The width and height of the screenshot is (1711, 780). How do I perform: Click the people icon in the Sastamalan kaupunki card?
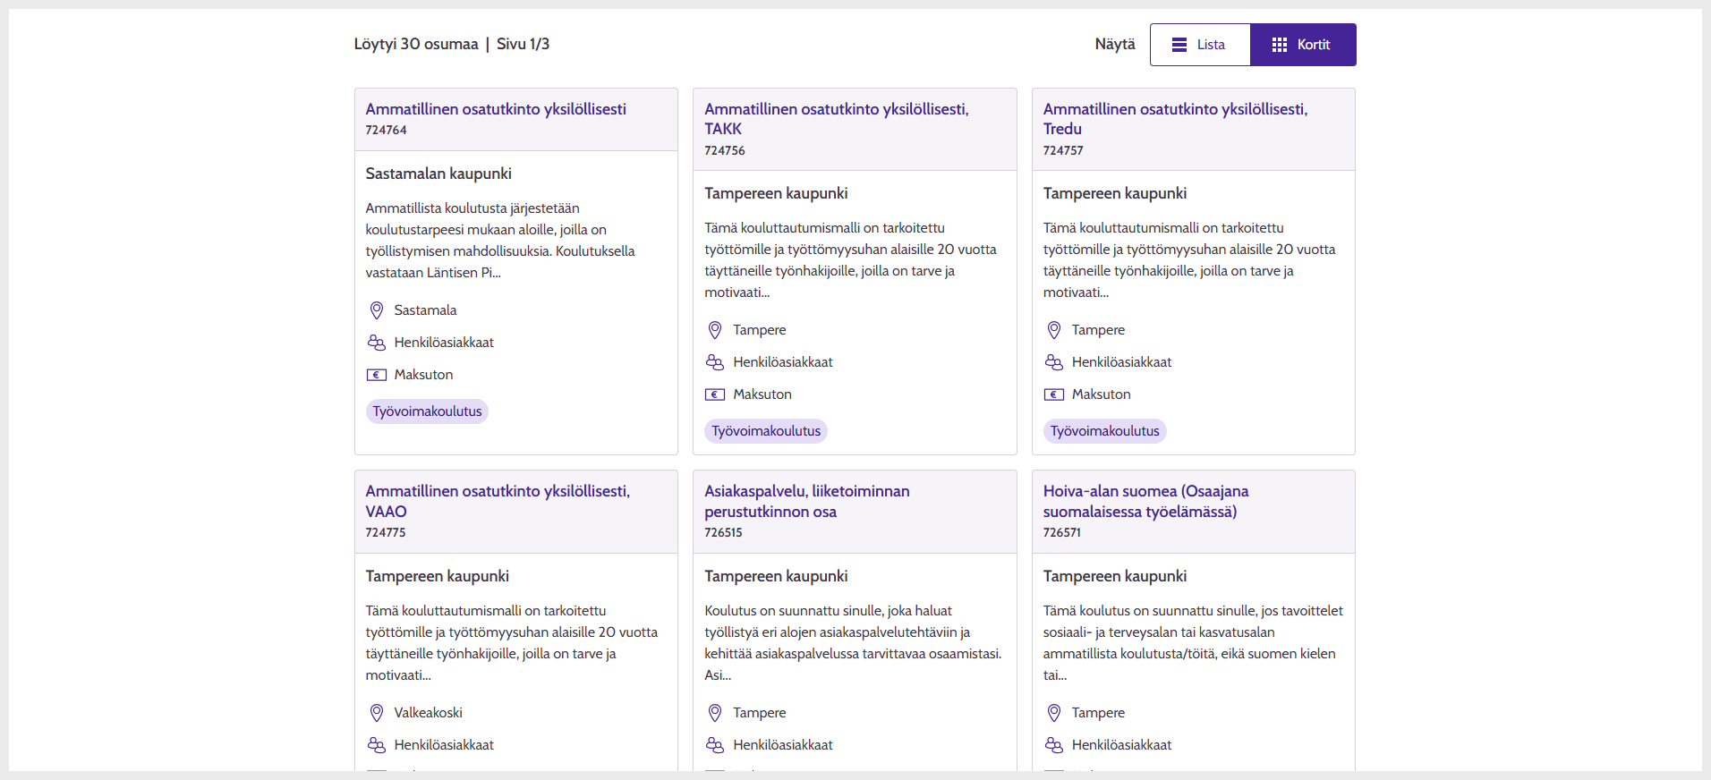[377, 343]
